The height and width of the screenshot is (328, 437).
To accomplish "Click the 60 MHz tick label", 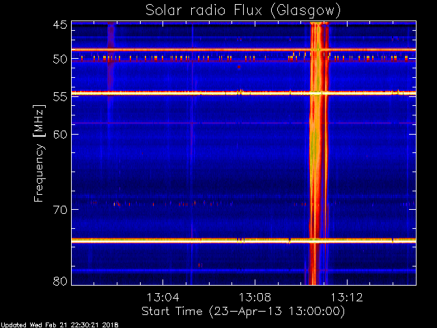I will (60, 135).
